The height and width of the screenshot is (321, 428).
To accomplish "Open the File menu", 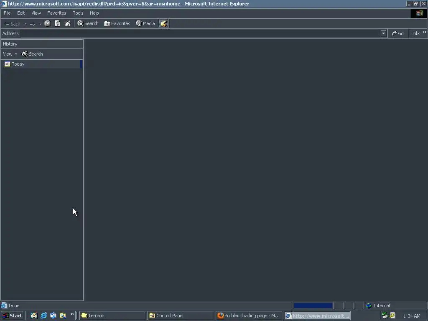I will point(7,13).
